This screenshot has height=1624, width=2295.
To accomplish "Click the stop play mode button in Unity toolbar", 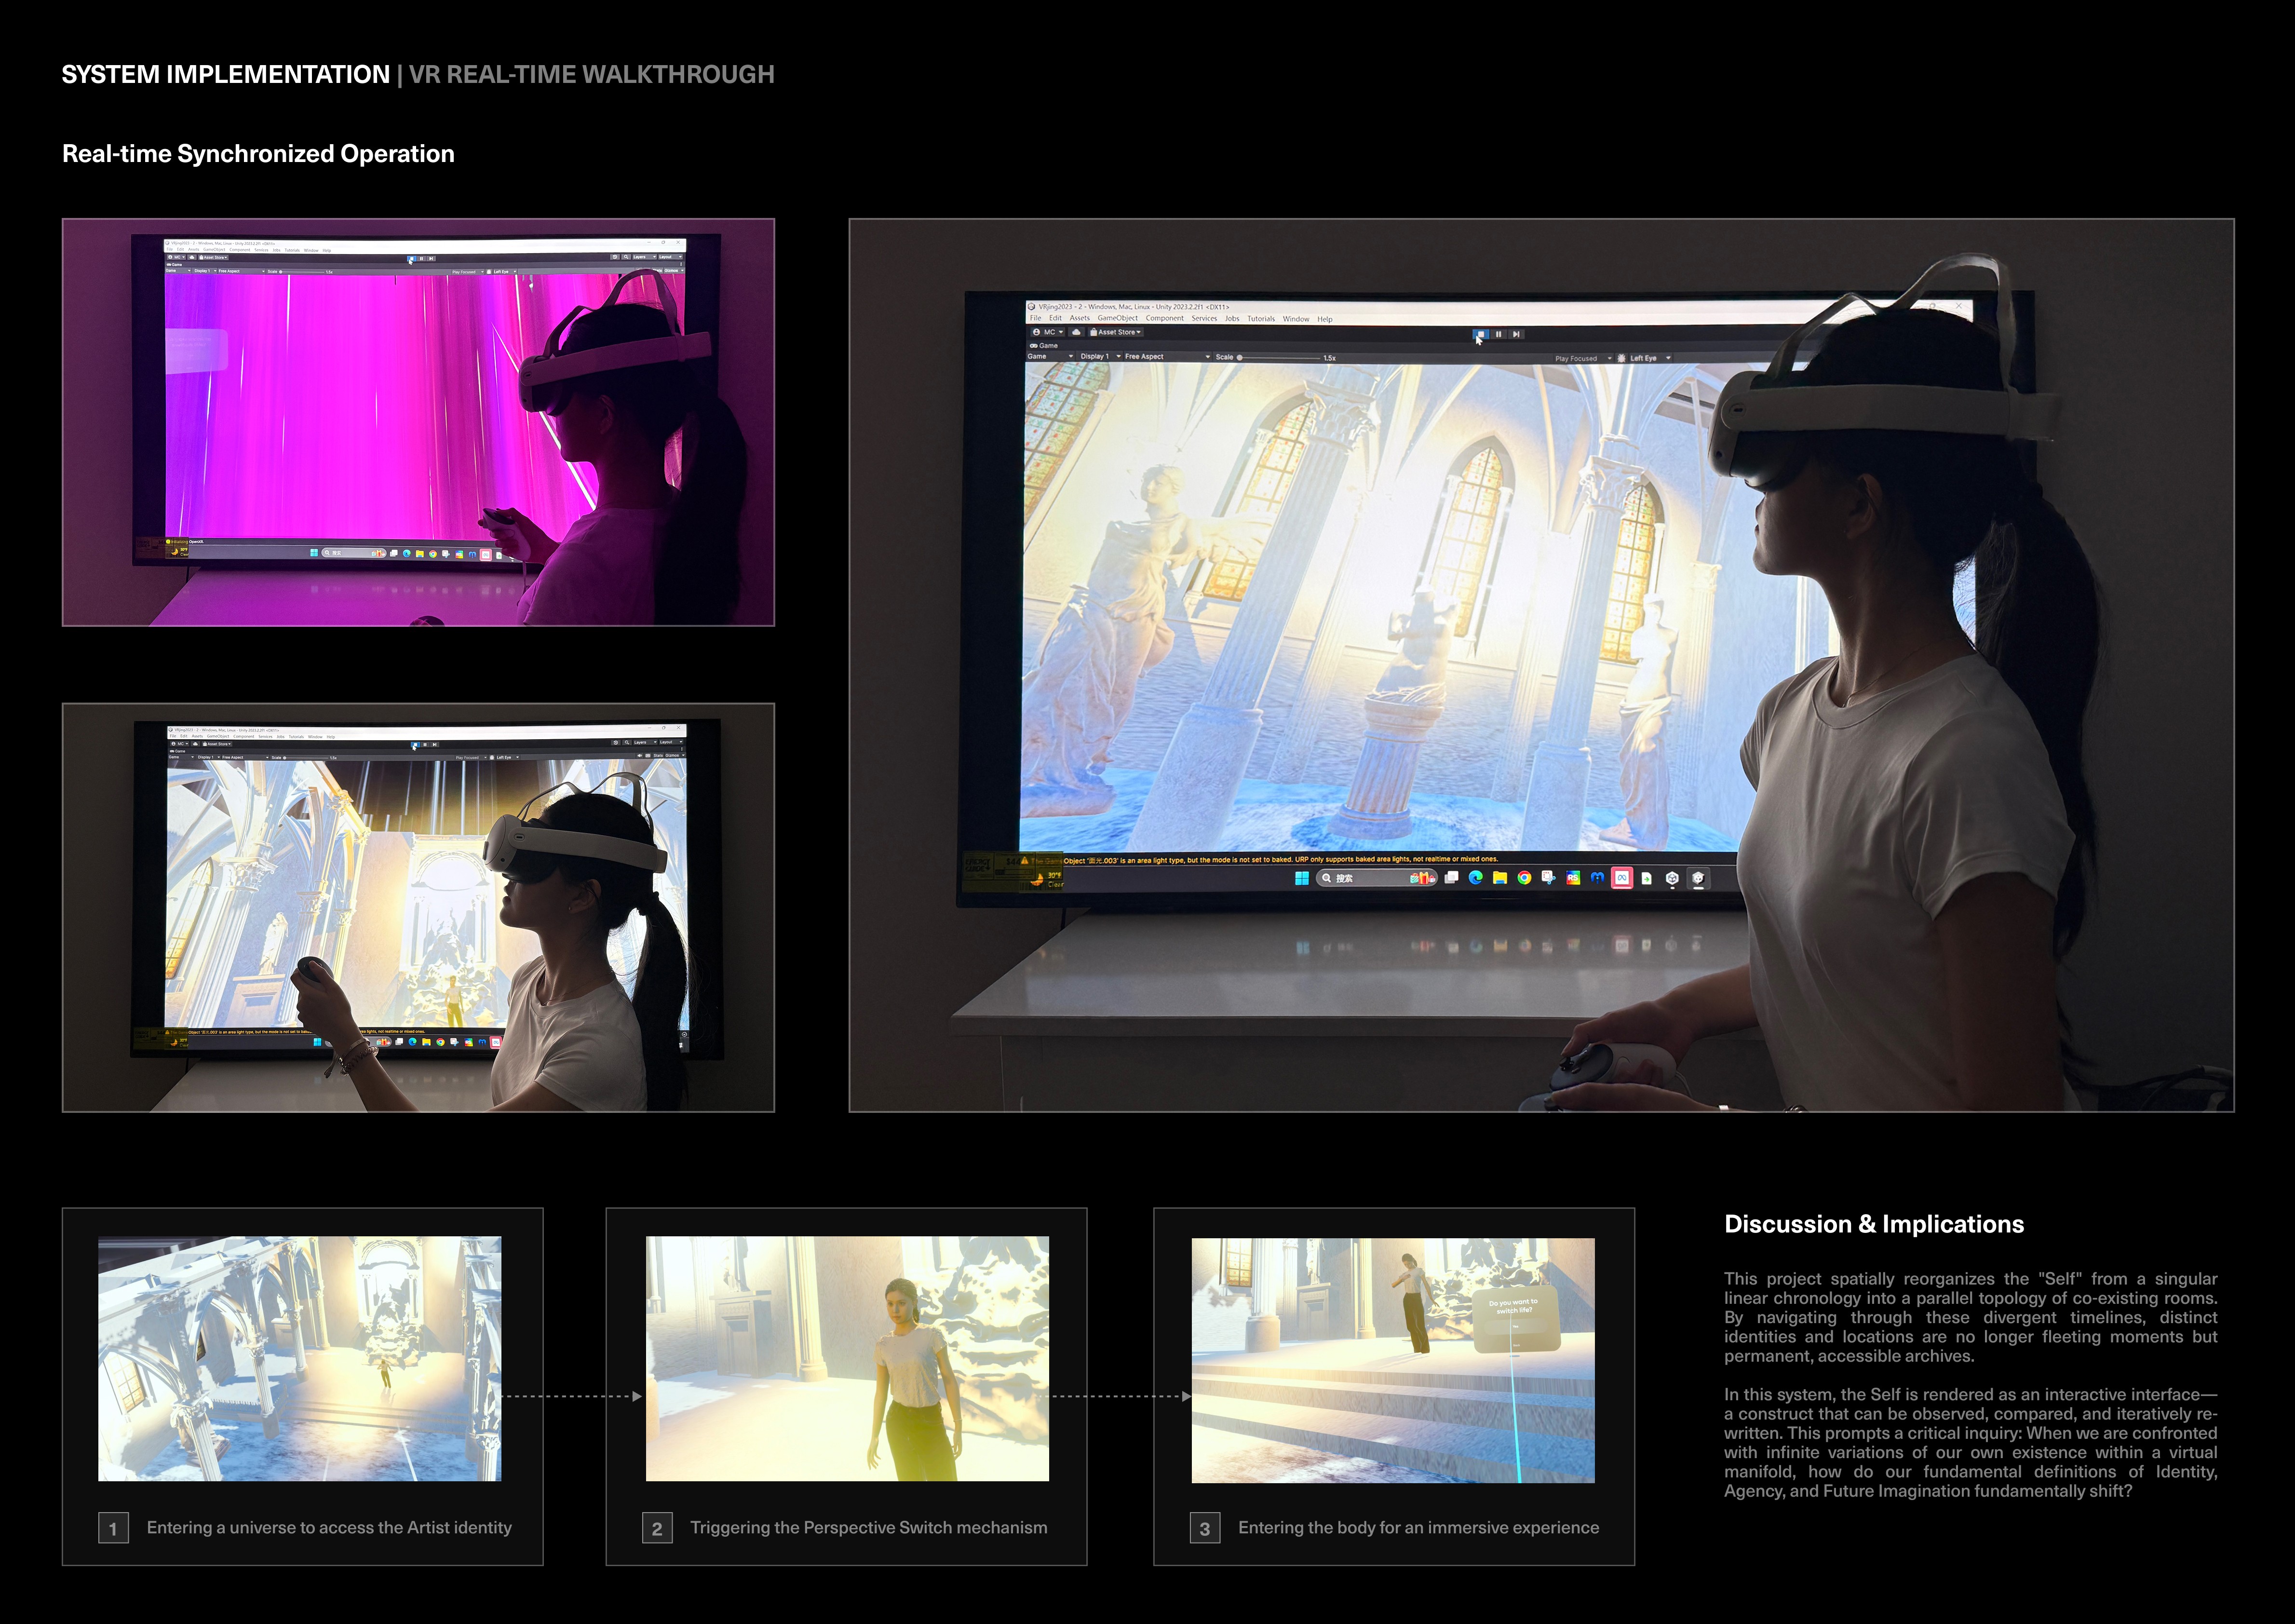I will [1481, 334].
